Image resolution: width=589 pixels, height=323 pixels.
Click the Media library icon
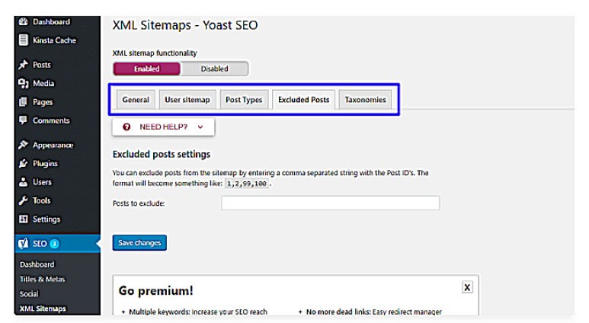[23, 84]
